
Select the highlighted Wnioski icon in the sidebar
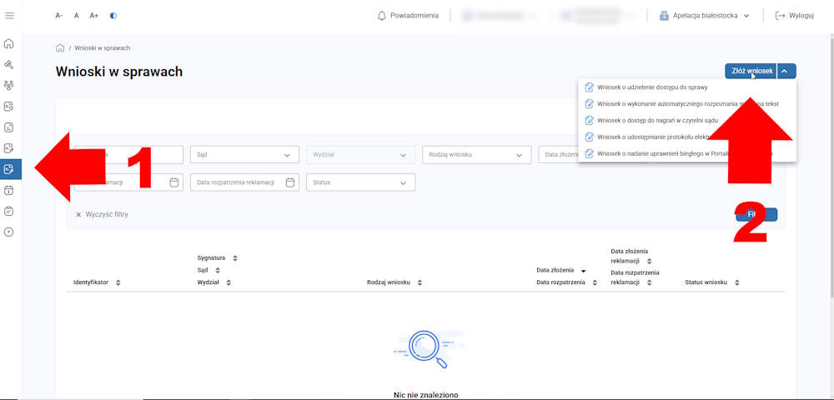(9, 169)
